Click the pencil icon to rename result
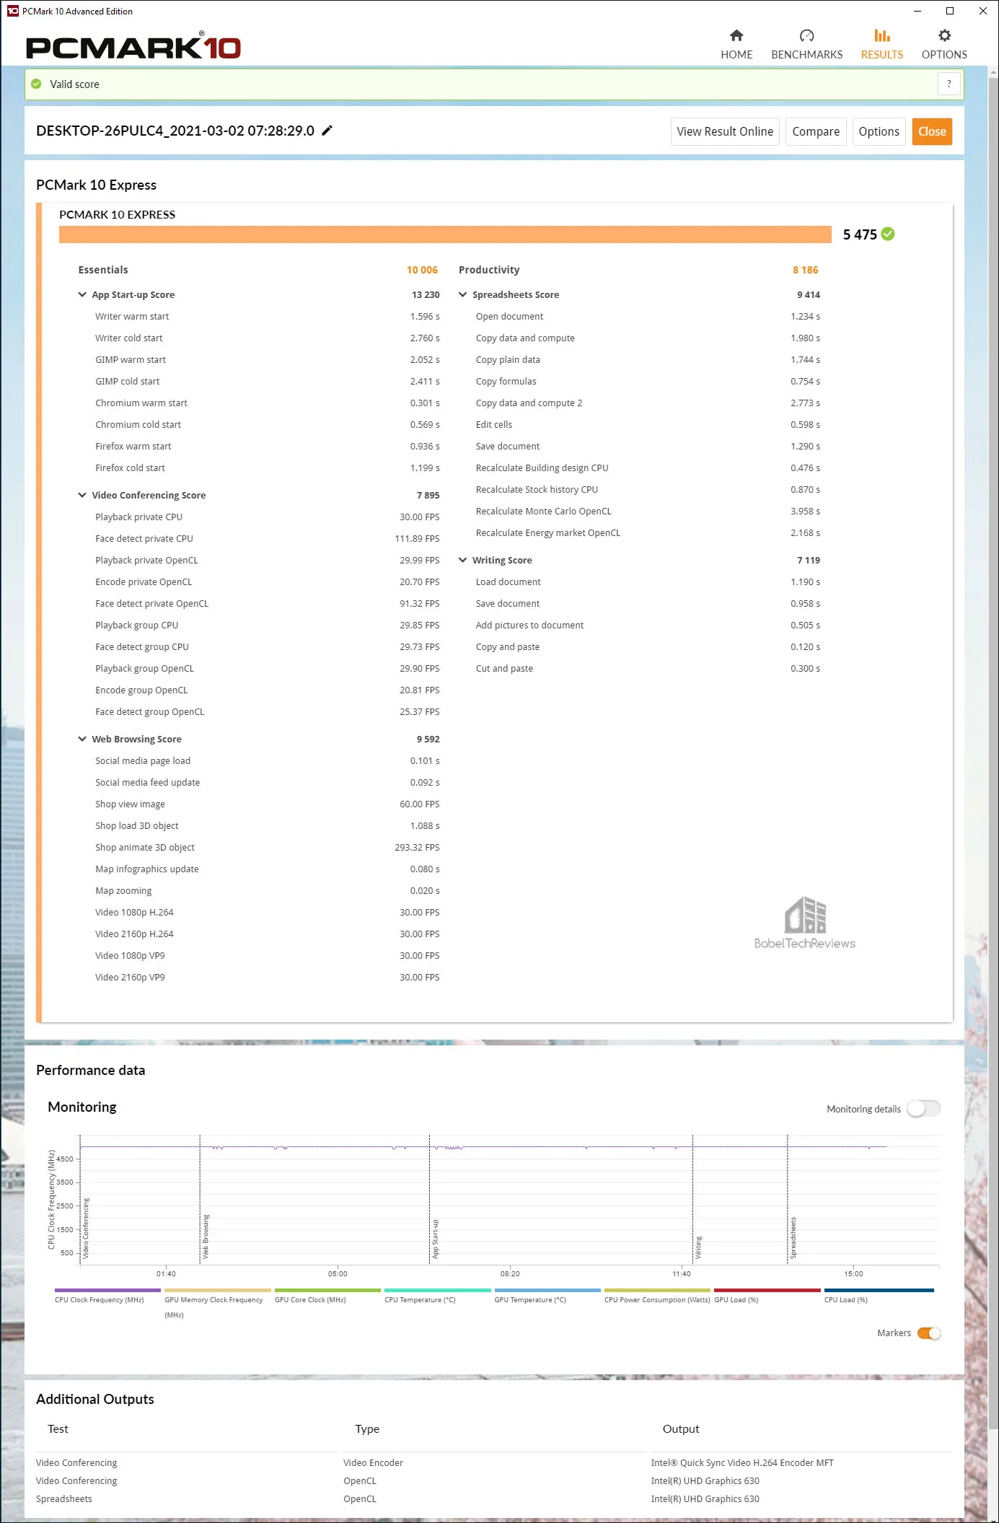Screen dimensions: 999x1523 pos(327,131)
